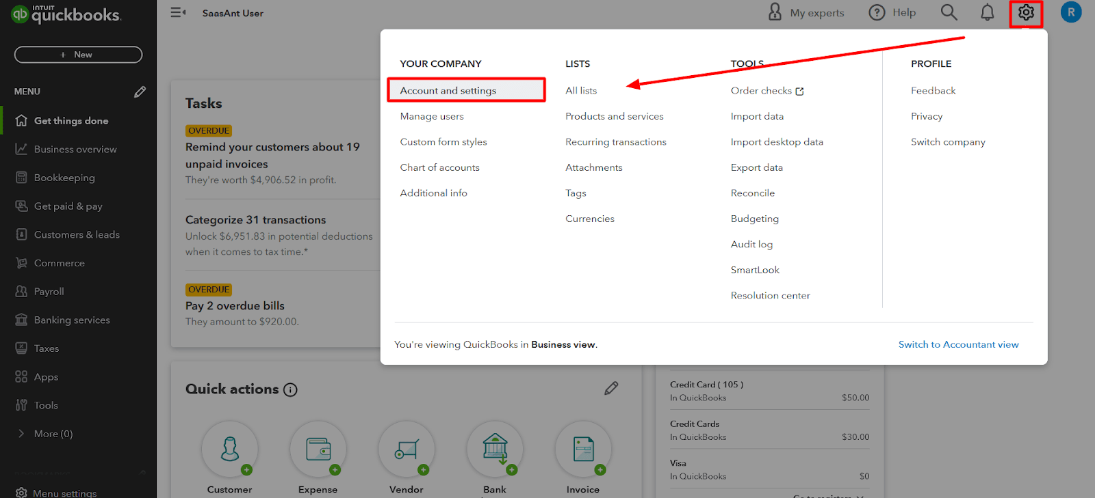Collapse the sidebar with hamburger icon
The image size is (1095, 498).
pos(178,12)
